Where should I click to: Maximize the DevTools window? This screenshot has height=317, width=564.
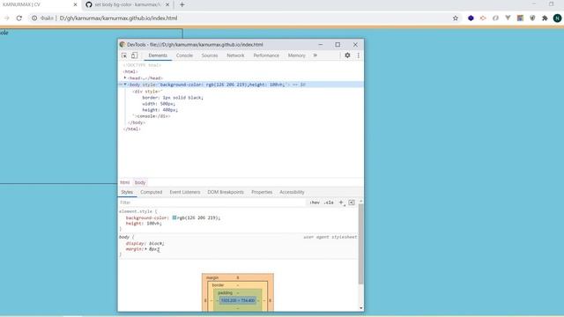(x=338, y=45)
